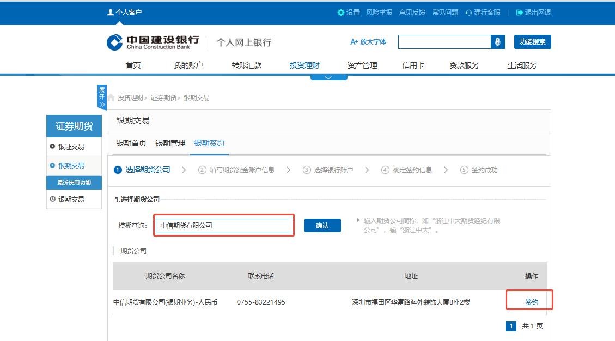Open 转账汇款 menu
Screen dimensions: 615x341
point(246,65)
